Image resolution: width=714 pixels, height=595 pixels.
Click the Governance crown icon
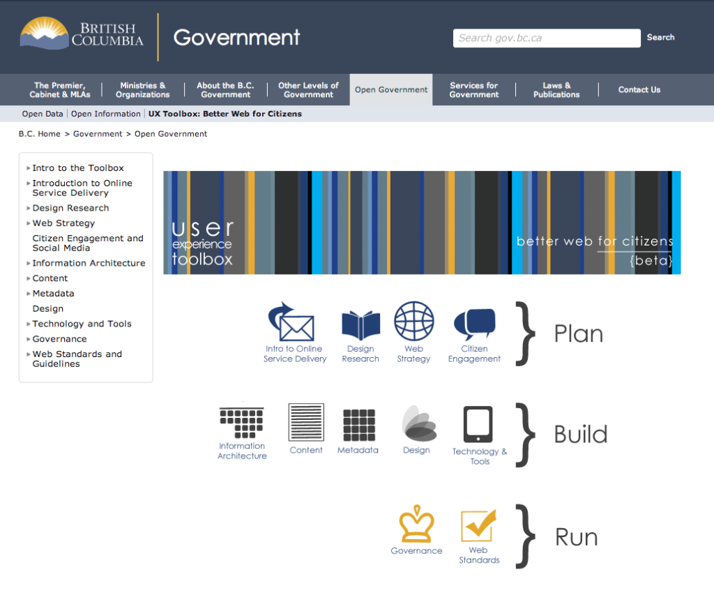coord(416,525)
